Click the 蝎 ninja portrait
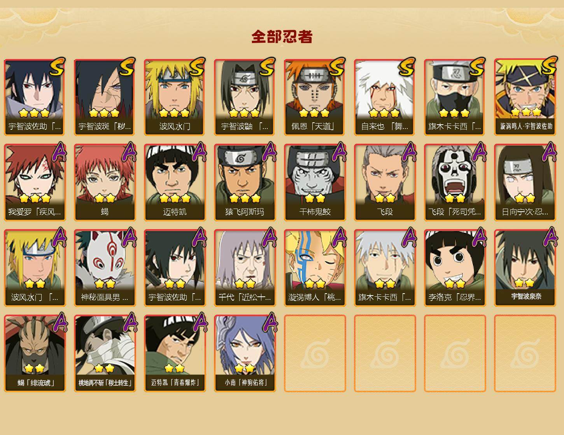Image resolution: width=564 pixels, height=435 pixels. point(105,183)
